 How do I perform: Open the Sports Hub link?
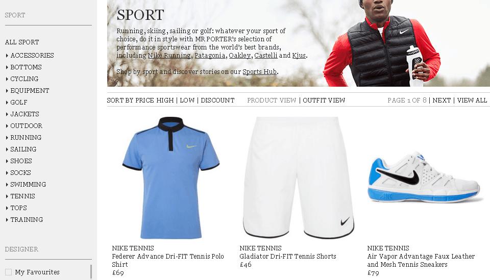(260, 71)
